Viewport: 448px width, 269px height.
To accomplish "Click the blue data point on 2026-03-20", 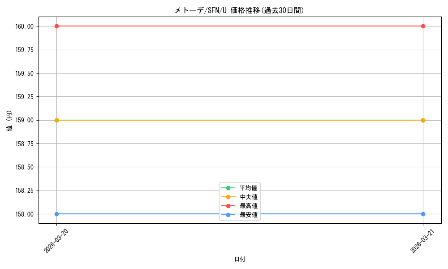I will [x=56, y=214].
